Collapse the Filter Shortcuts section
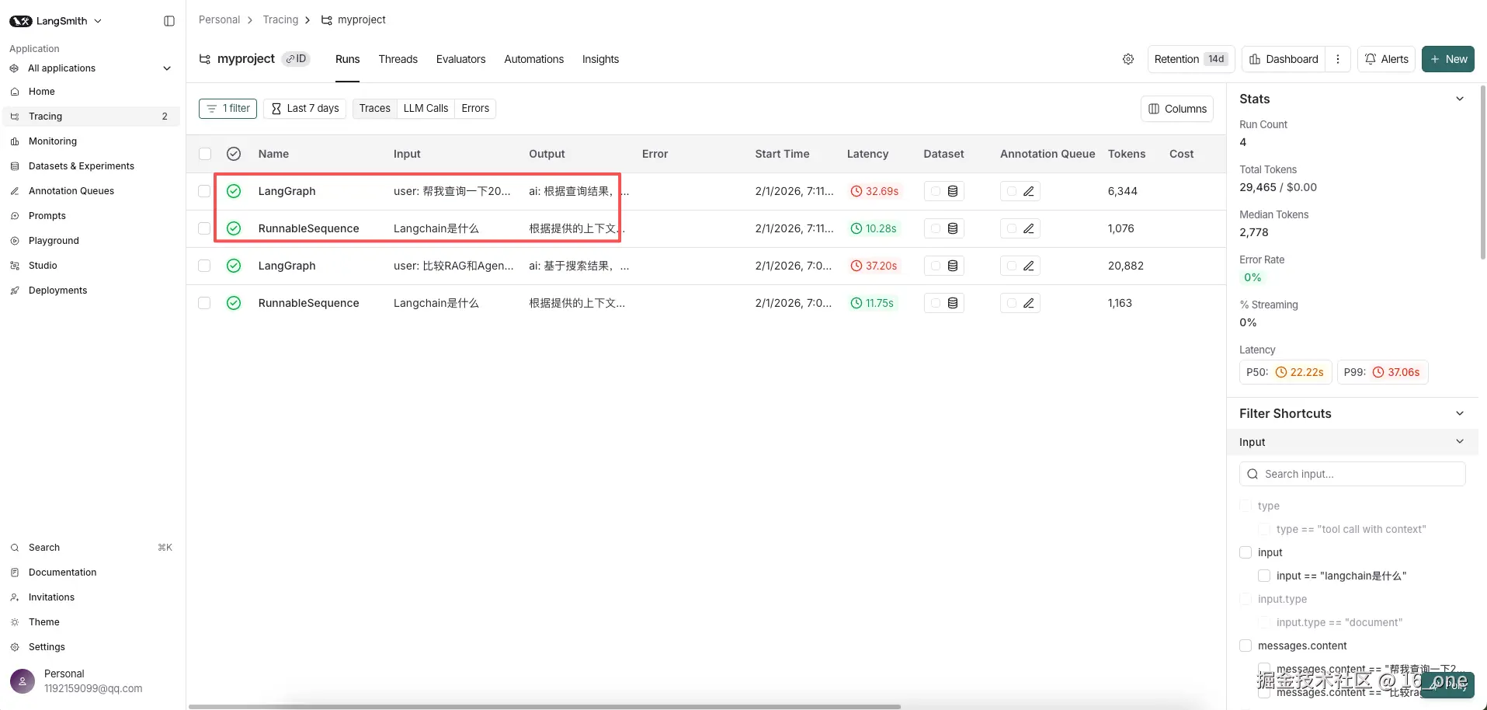The width and height of the screenshot is (1487, 710). pyautogui.click(x=1460, y=413)
